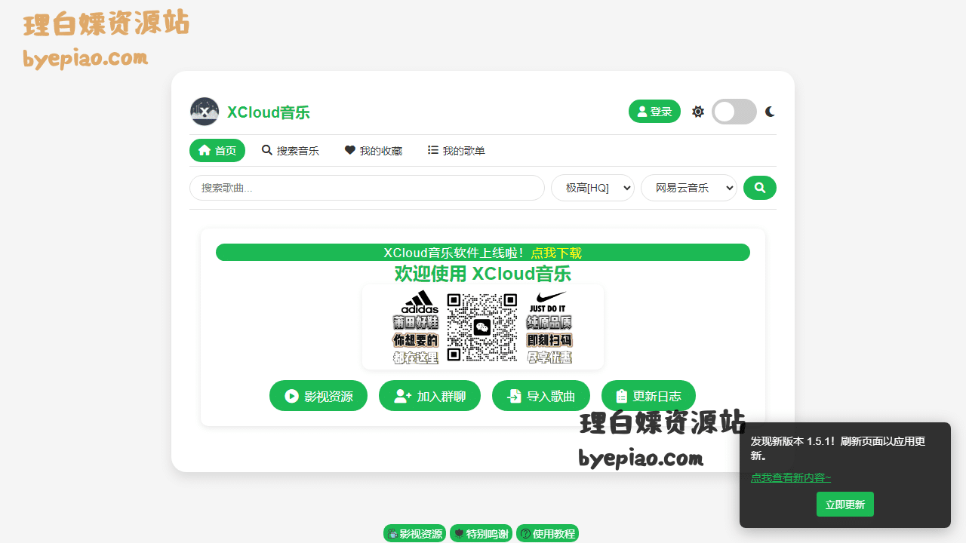Click the 导入歌曲 import songs button
This screenshot has height=543, width=966.
click(x=541, y=396)
